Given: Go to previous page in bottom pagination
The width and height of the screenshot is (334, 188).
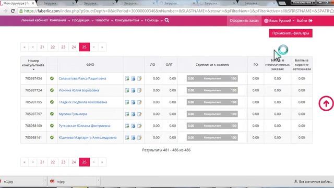Looking at the screenshot, I should [x=33, y=162].
